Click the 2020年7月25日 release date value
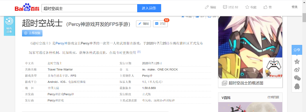 pos(152,63)
